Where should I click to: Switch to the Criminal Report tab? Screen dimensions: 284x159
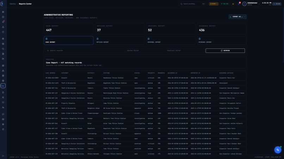(x=171, y=41)
